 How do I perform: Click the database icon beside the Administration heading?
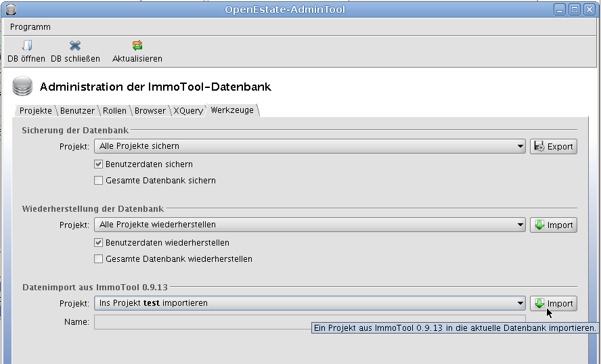tap(22, 87)
